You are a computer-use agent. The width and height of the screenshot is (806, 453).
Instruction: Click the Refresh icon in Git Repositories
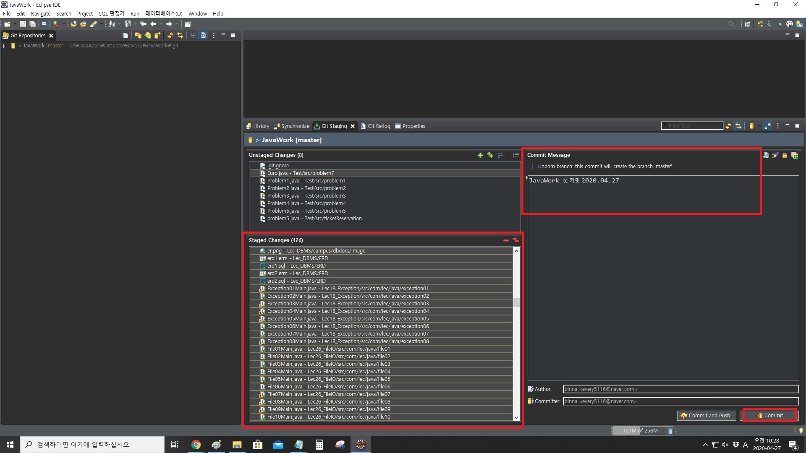coord(170,36)
